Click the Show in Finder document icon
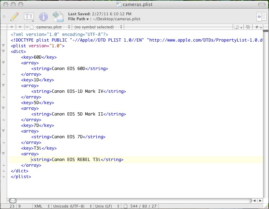Viewport: 269px width, 209px height. pos(57,16)
